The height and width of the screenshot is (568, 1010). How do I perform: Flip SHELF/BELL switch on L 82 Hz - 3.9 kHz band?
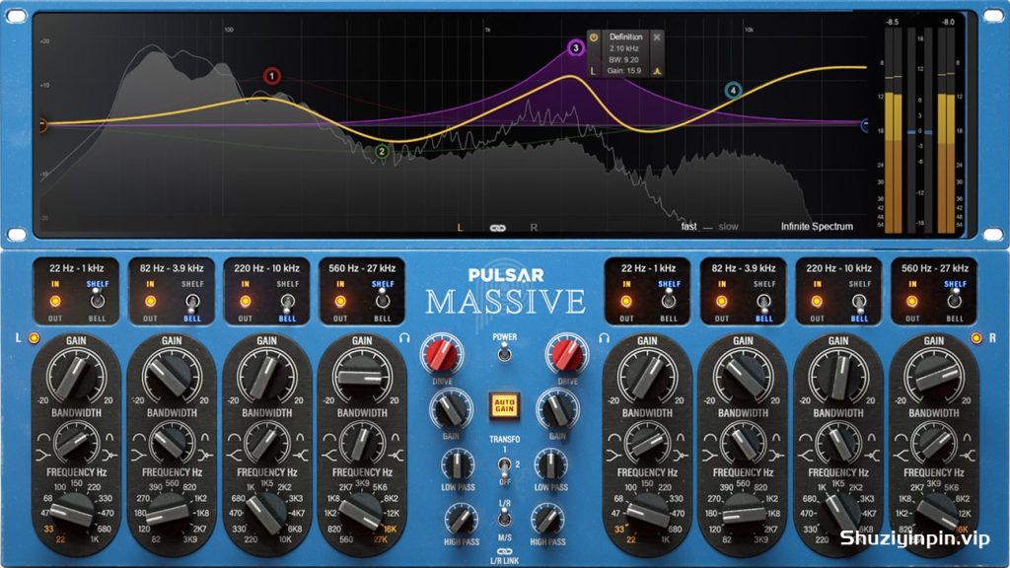point(192,302)
